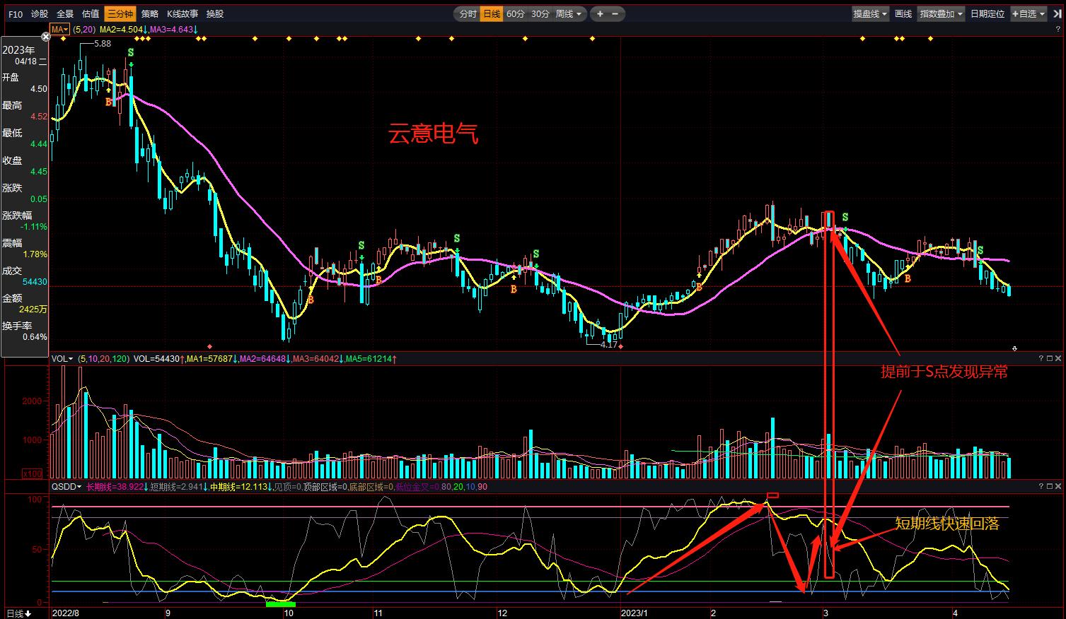
Task: Open the +自选 dropdown
Action: (x=1028, y=13)
